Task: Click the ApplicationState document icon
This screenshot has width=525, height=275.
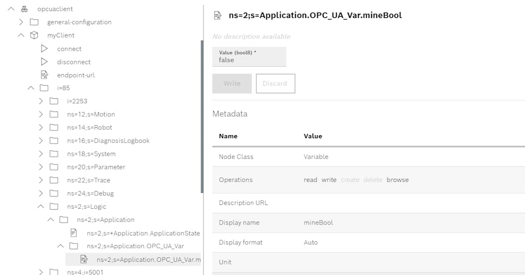Action: (x=74, y=233)
